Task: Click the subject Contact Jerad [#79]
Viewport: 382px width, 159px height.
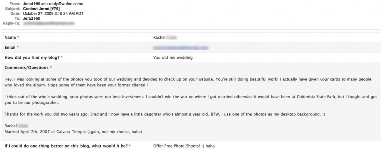Action: [41, 9]
